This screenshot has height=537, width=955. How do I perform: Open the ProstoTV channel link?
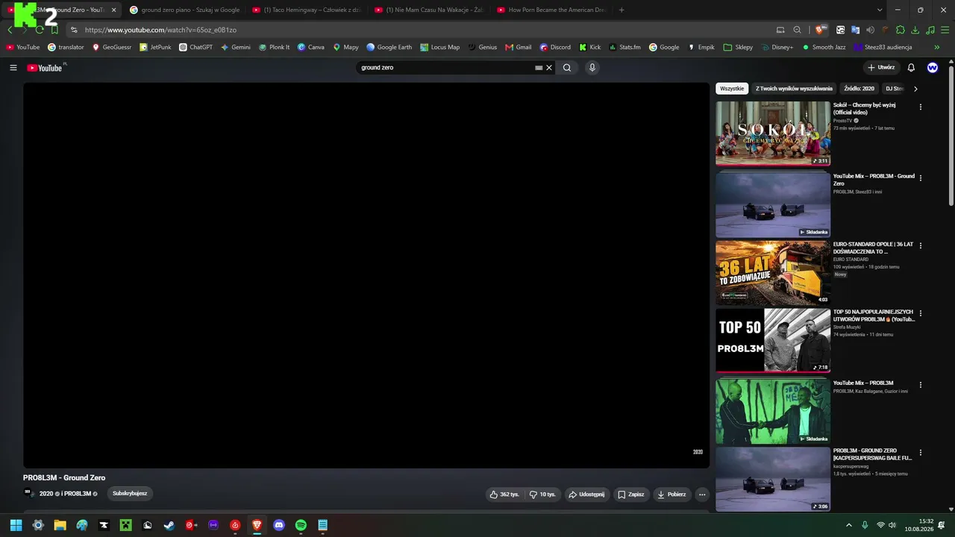[842, 121]
